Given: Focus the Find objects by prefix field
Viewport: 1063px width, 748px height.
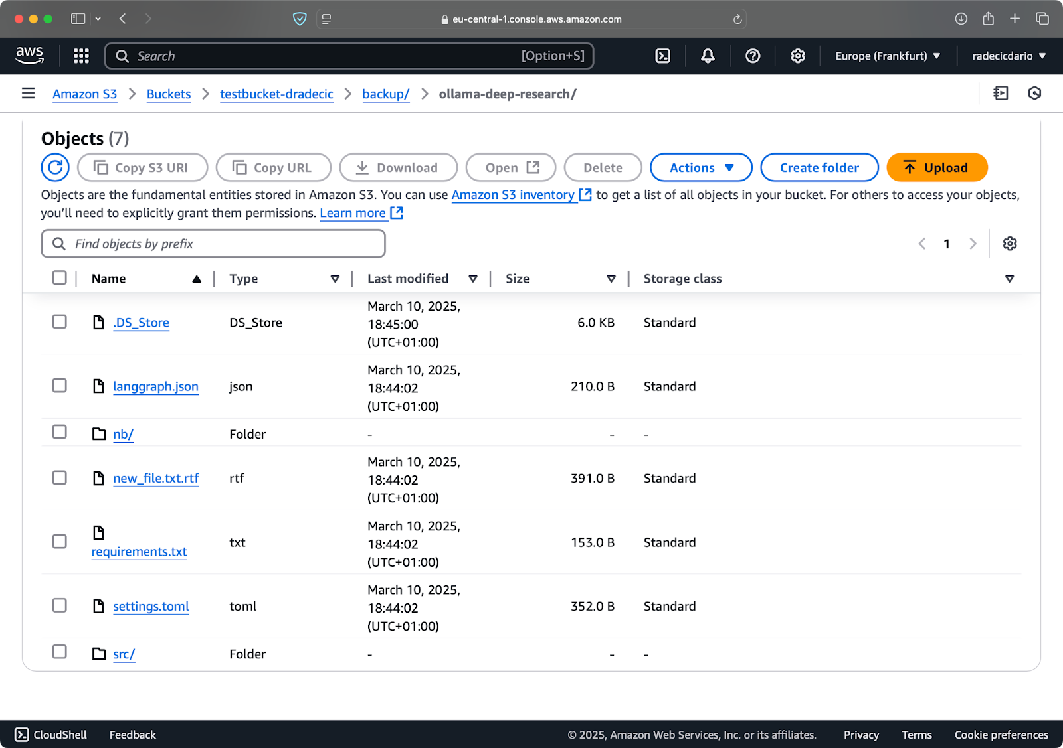Looking at the screenshot, I should [x=213, y=244].
